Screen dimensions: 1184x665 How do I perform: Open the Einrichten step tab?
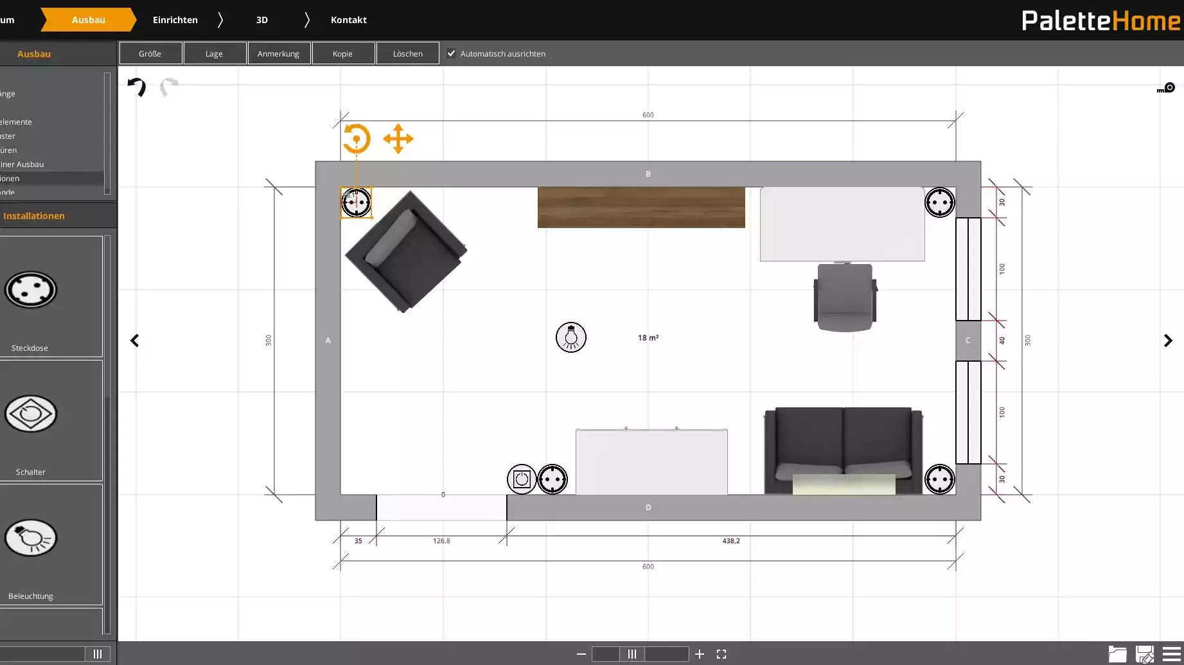[175, 20]
